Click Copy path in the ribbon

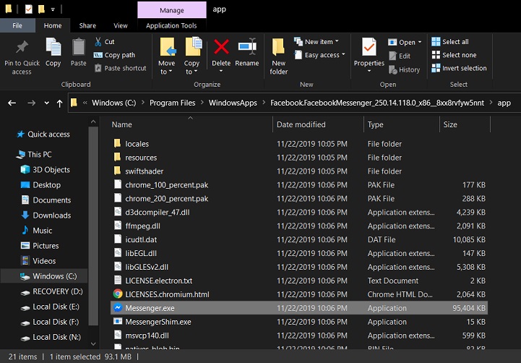point(114,55)
